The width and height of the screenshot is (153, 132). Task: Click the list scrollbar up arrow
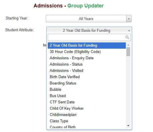128,45
